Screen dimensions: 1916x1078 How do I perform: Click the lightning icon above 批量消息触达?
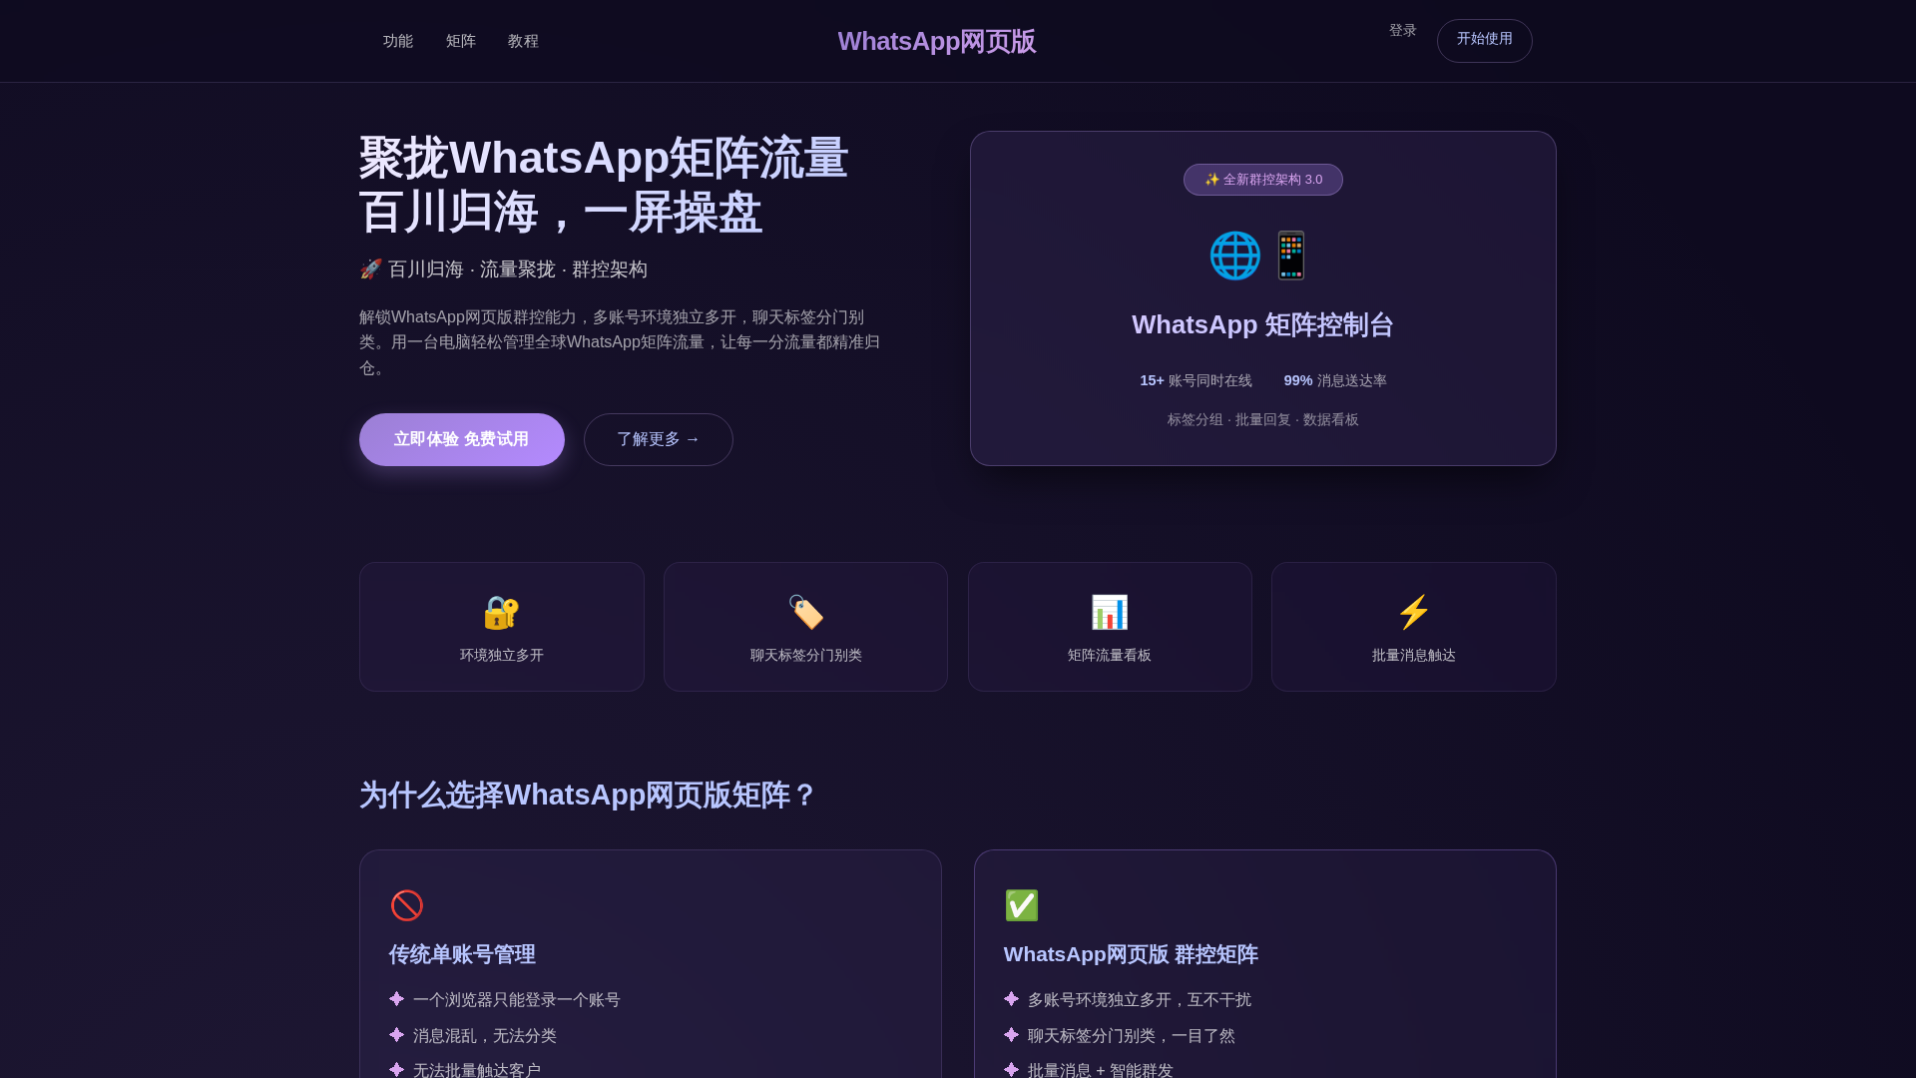pyautogui.click(x=1413, y=612)
